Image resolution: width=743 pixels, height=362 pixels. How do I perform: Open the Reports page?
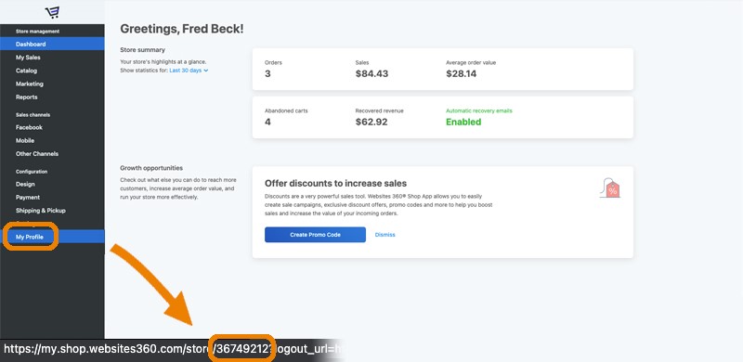pyautogui.click(x=52, y=97)
